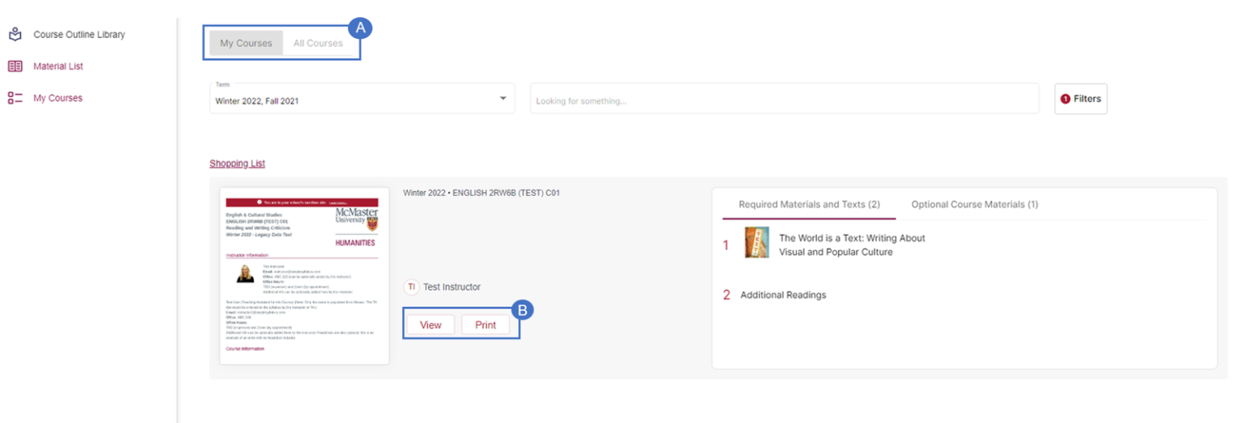This screenshot has width=1245, height=423.
Task: Switch to Optional Course Materials tab
Action: [x=974, y=204]
